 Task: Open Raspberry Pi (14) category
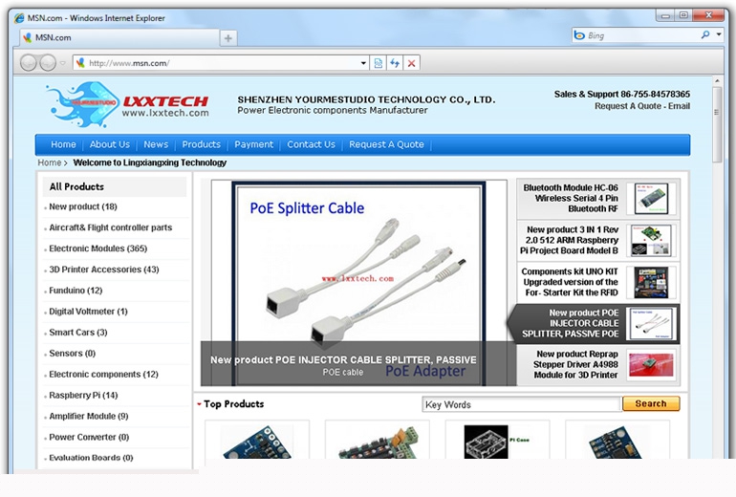pyautogui.click(x=83, y=395)
